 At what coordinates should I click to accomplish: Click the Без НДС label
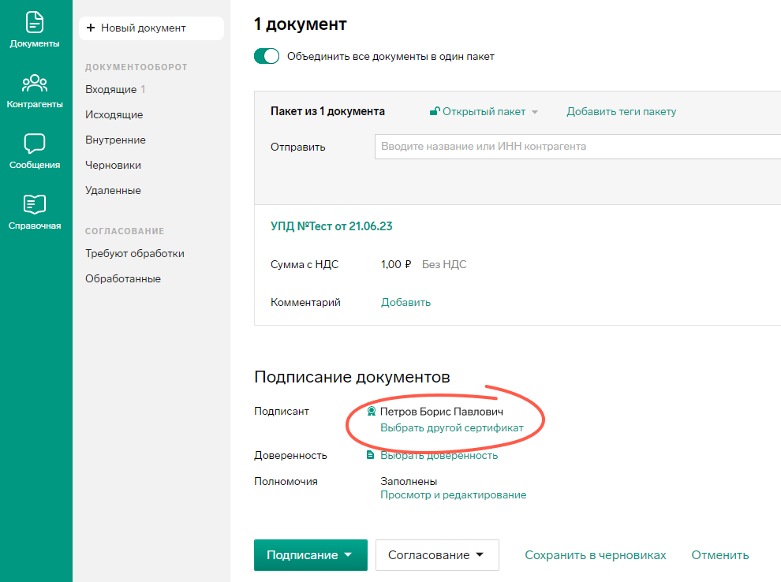coord(444,264)
